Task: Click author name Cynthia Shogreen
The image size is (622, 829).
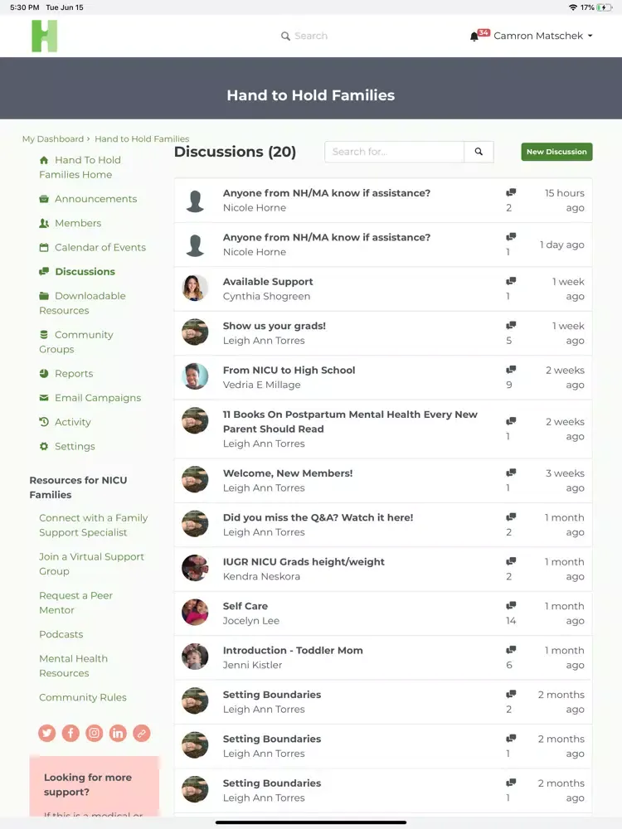Action: click(x=266, y=296)
